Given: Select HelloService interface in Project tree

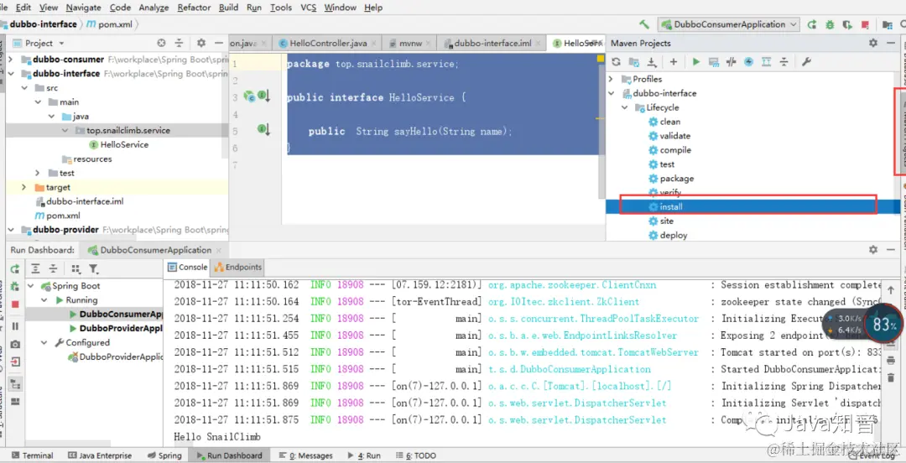Looking at the screenshot, I should click(x=118, y=144).
